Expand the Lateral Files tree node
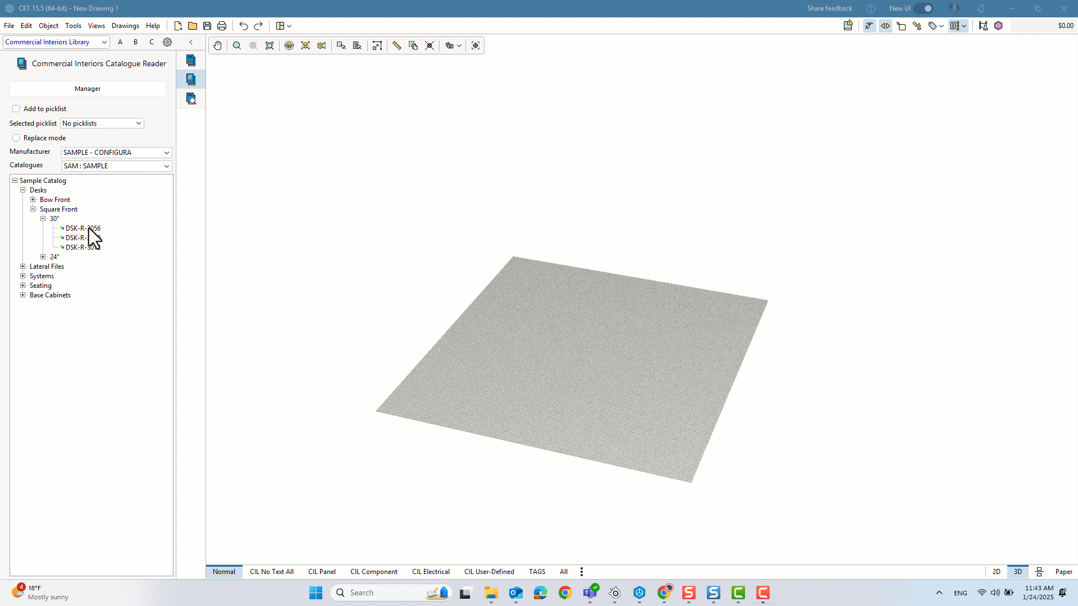The height and width of the screenshot is (606, 1078). click(23, 267)
